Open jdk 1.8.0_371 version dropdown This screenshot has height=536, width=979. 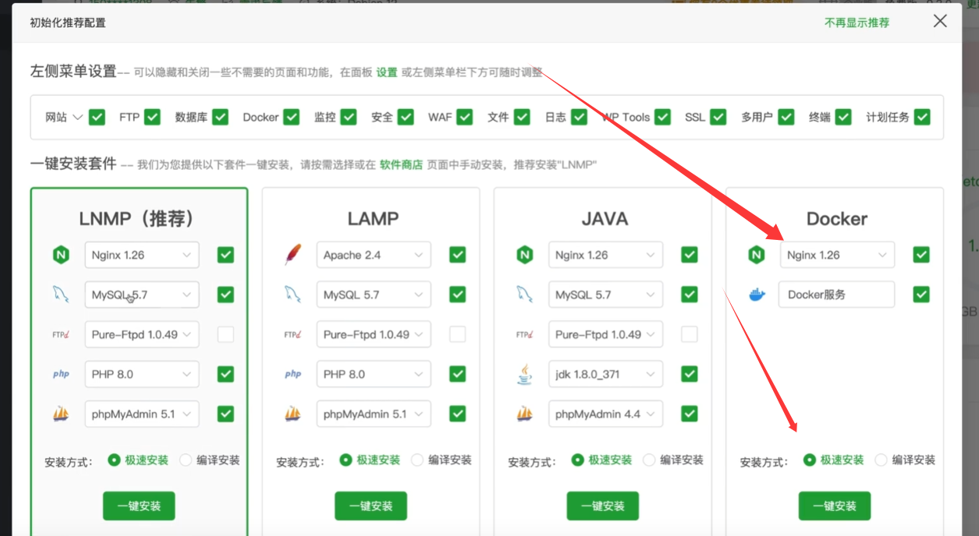(605, 374)
